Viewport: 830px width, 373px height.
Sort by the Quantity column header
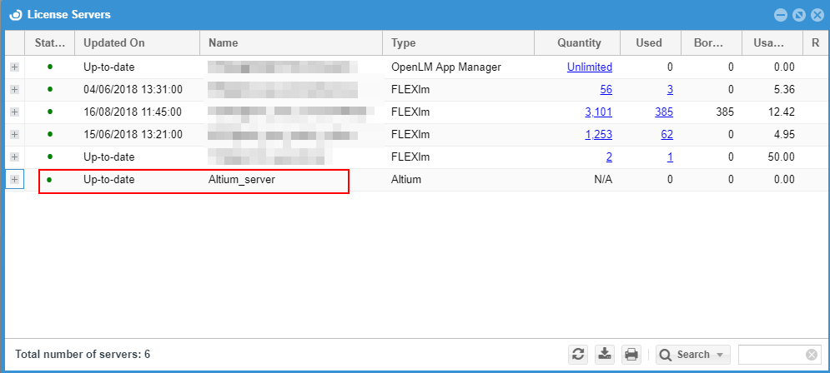579,43
